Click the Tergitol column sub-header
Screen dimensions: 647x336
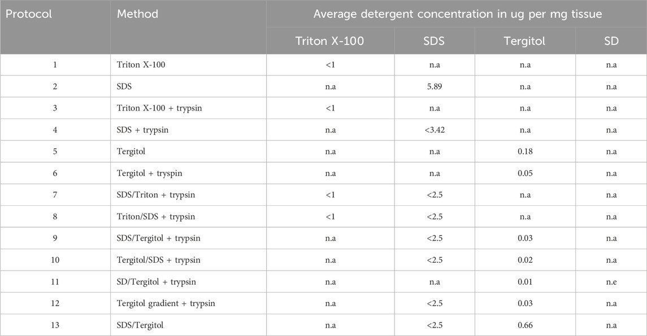point(525,41)
